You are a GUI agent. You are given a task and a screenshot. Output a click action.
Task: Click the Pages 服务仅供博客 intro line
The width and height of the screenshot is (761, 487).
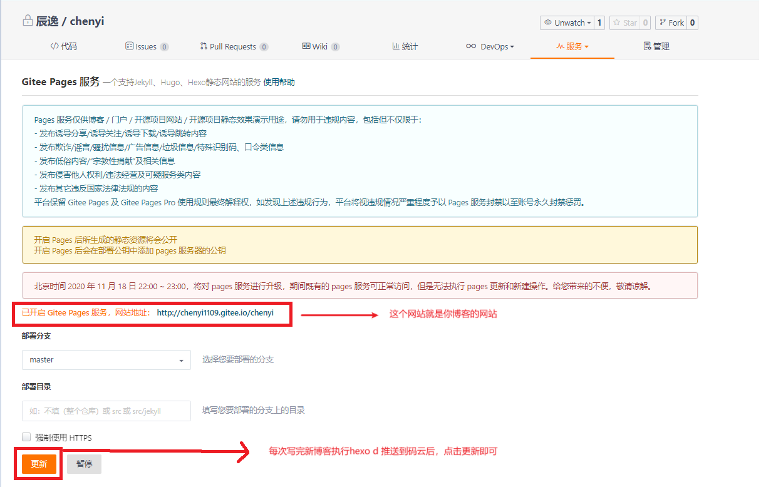click(229, 120)
